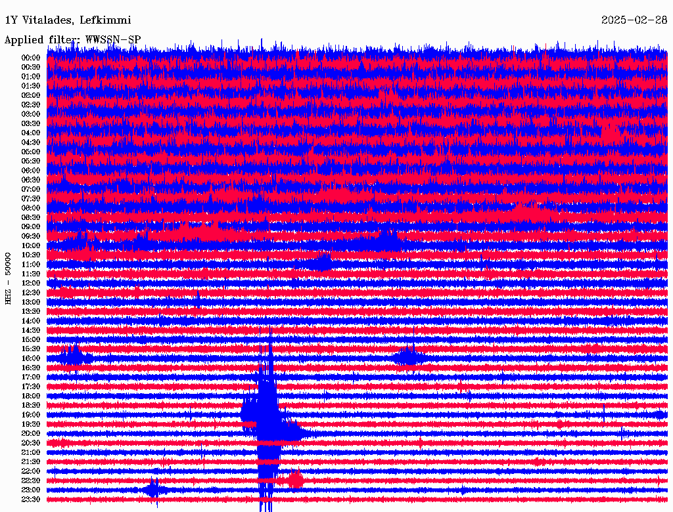Select the 02:30 time label
673x512 pixels.
[31, 104]
